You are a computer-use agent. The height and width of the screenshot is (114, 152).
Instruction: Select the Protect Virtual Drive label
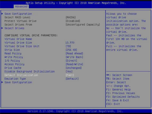[20, 21]
